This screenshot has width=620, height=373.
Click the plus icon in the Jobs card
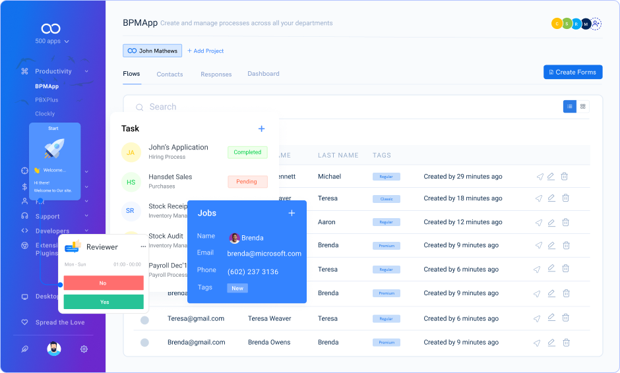click(292, 213)
